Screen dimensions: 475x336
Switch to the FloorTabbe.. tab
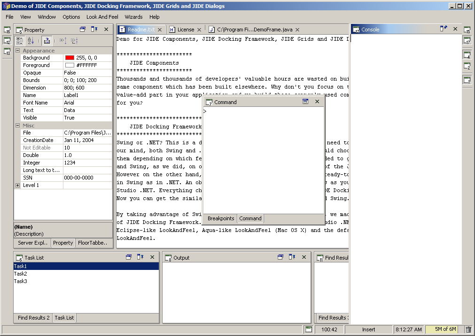93,243
